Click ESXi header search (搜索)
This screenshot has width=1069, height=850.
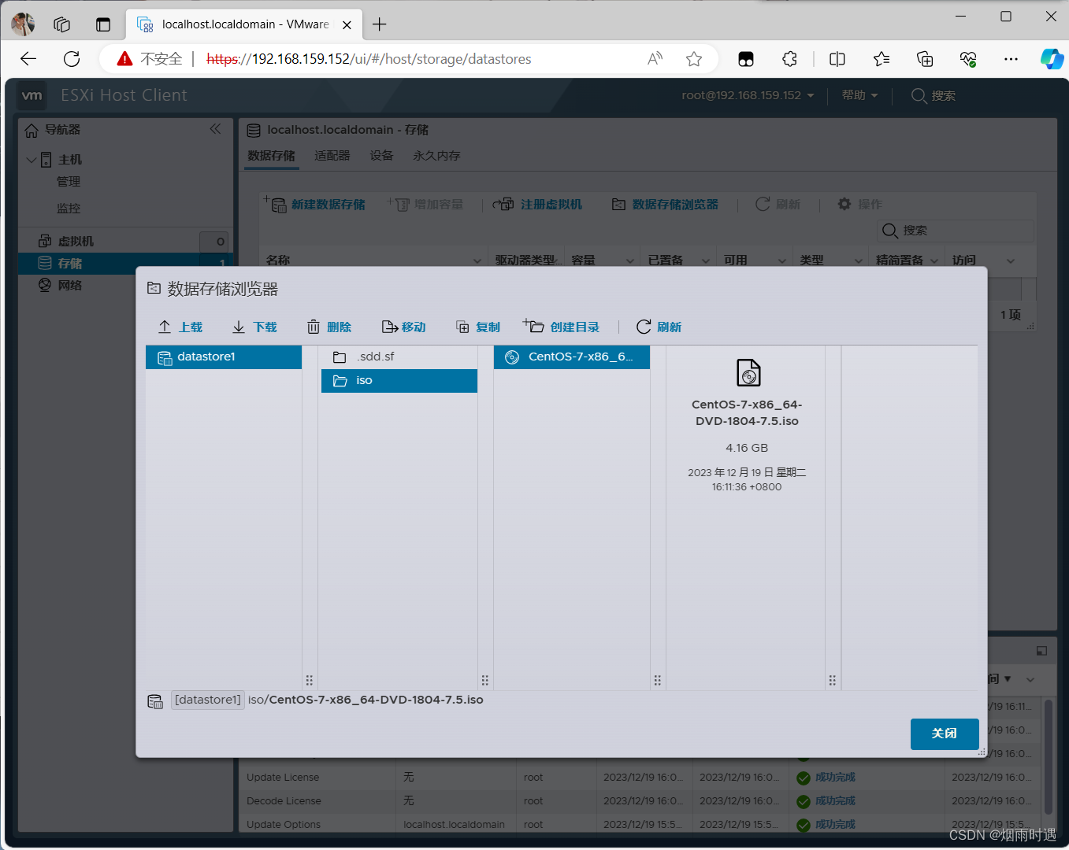click(934, 95)
